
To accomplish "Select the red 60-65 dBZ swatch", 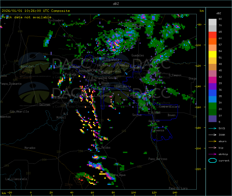I will [x=212, y=35].
